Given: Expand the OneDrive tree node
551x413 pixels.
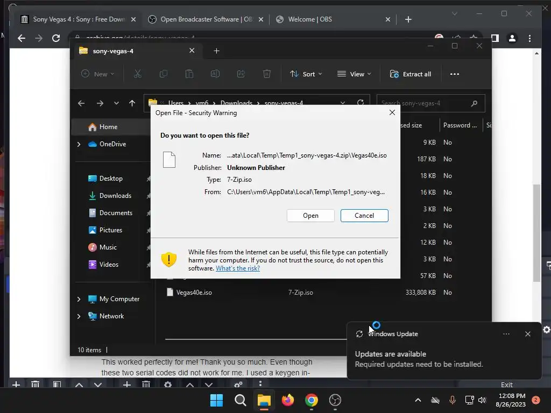Looking at the screenshot, I should [x=79, y=144].
